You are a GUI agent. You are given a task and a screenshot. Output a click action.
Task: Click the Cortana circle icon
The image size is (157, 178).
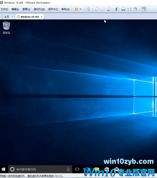coord(12,169)
